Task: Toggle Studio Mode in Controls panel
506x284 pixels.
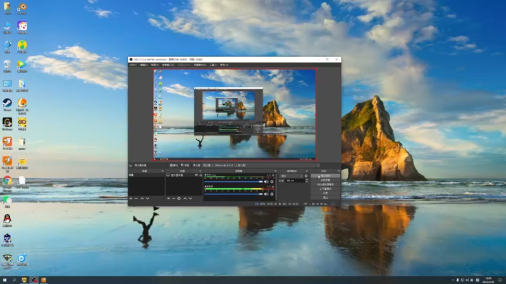Action: (x=325, y=189)
